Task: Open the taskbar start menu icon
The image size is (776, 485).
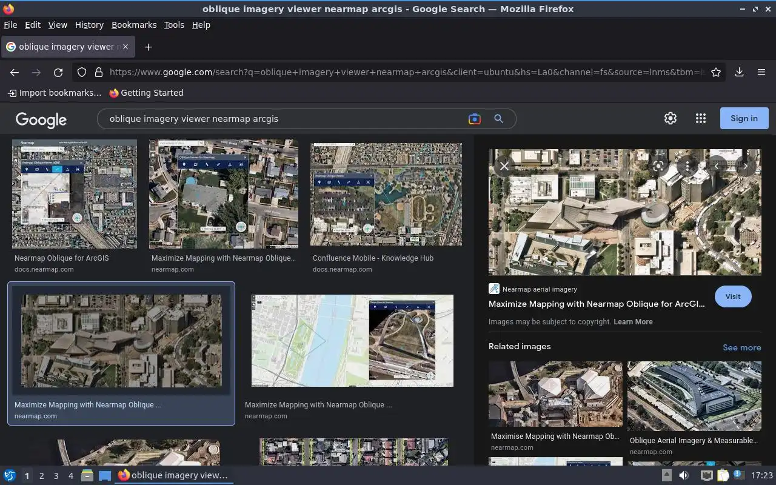Action: coord(10,475)
